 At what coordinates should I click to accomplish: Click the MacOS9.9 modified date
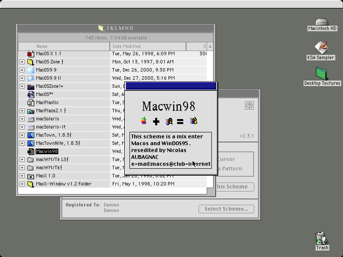pos(143,70)
